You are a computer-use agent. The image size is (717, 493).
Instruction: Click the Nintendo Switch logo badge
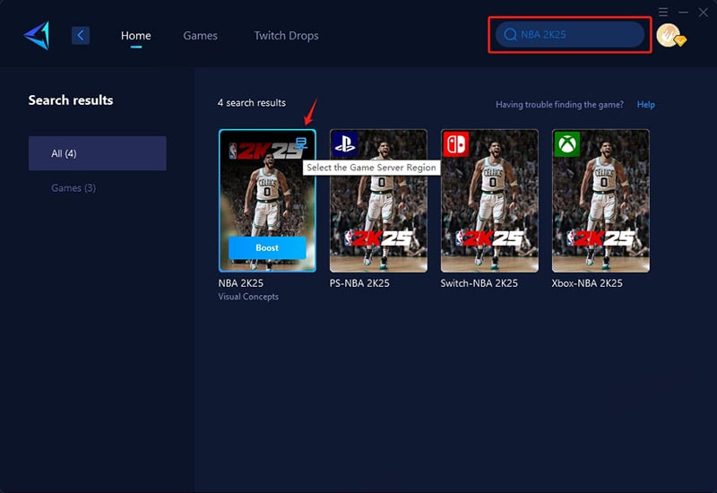pyautogui.click(x=455, y=144)
